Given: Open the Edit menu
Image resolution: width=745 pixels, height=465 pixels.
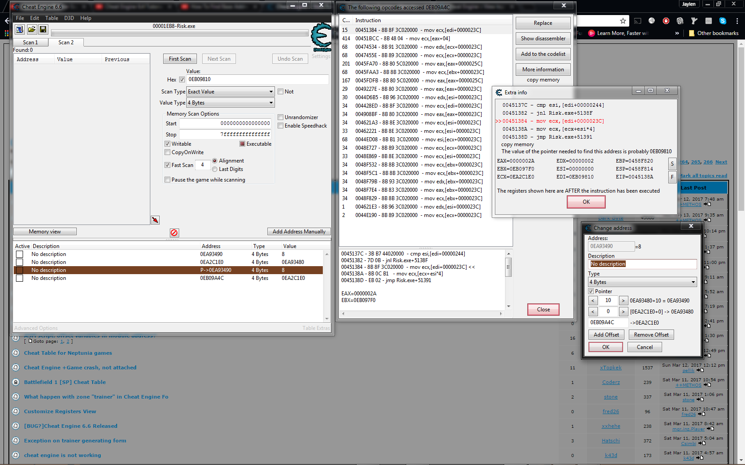Looking at the screenshot, I should point(35,18).
